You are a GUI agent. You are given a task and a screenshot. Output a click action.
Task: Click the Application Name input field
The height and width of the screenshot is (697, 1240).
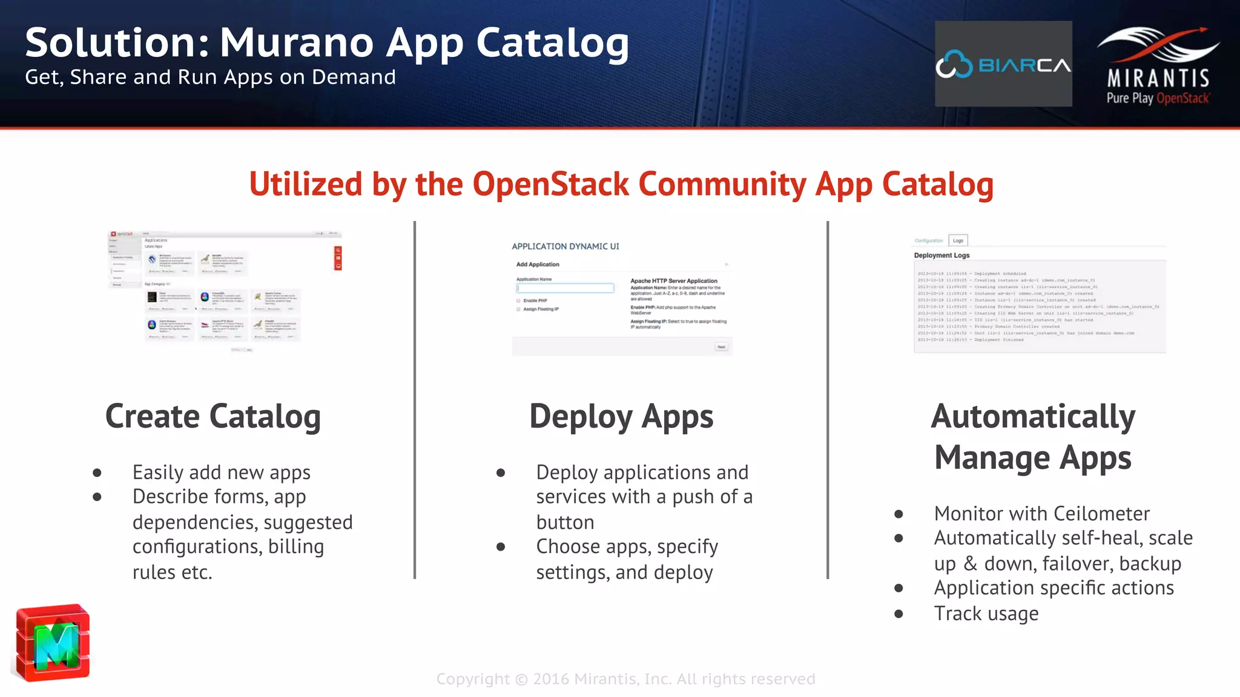click(565, 289)
